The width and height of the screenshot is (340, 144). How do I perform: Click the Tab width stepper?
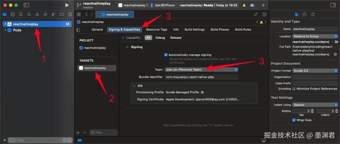tap(312, 111)
